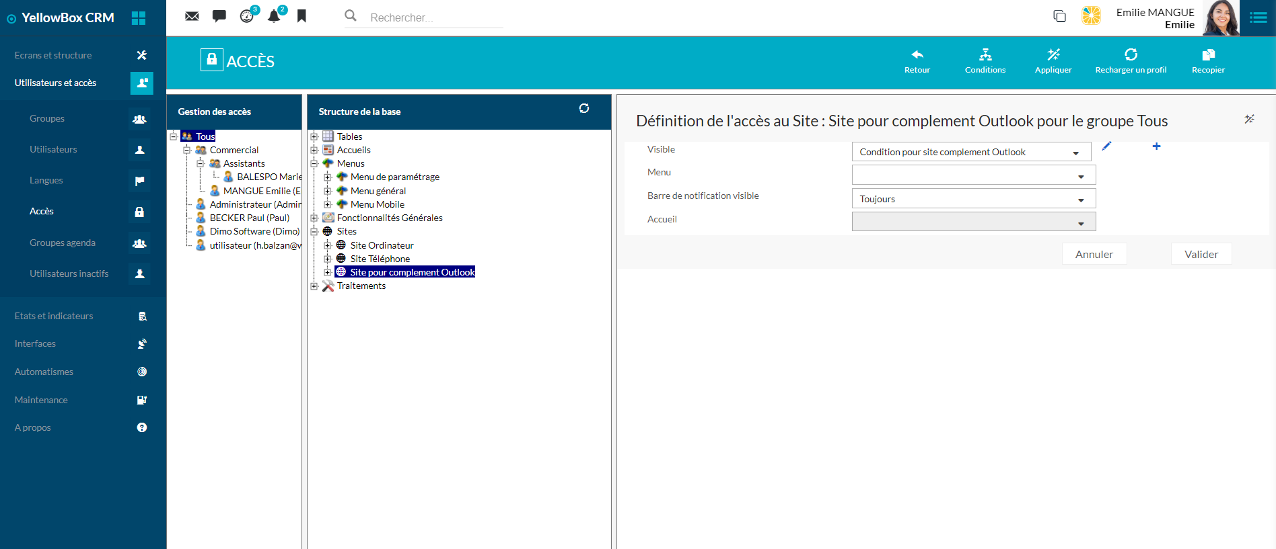The image size is (1276, 549).
Task: Click into the Rechercher search field
Action: click(435, 17)
